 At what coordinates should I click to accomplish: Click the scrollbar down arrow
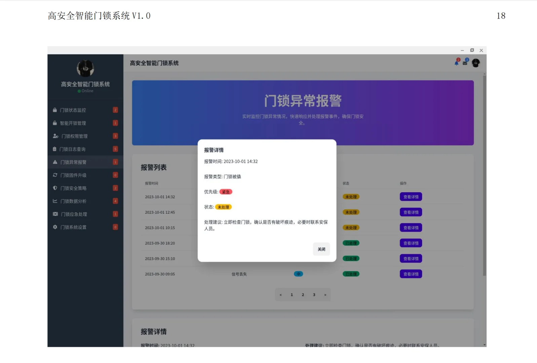[x=485, y=345]
